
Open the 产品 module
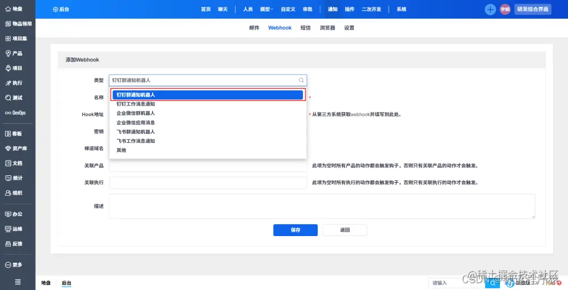pyautogui.click(x=14, y=53)
